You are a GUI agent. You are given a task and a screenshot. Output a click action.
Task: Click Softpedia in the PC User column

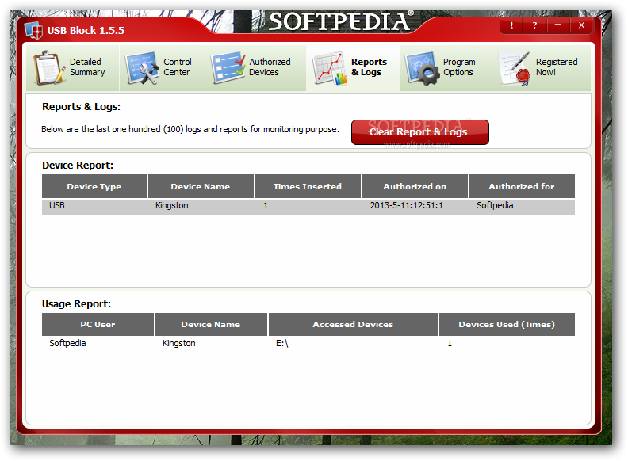pos(67,343)
